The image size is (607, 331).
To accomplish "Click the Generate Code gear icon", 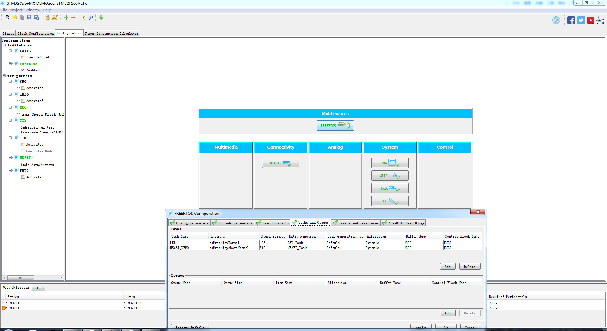I will tap(47, 18).
